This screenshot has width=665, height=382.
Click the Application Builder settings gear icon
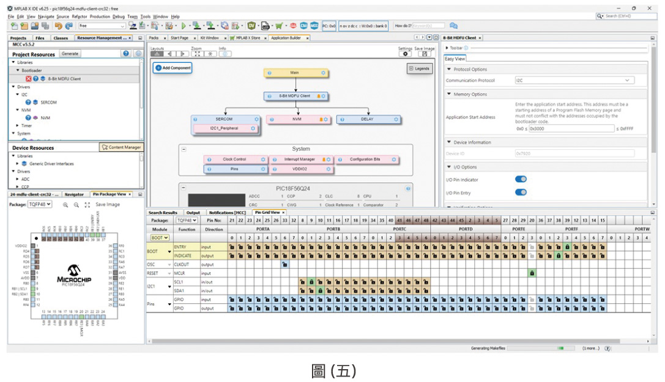click(x=405, y=54)
